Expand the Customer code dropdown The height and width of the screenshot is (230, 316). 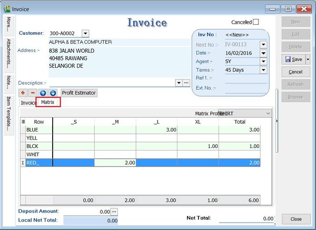tap(85, 34)
